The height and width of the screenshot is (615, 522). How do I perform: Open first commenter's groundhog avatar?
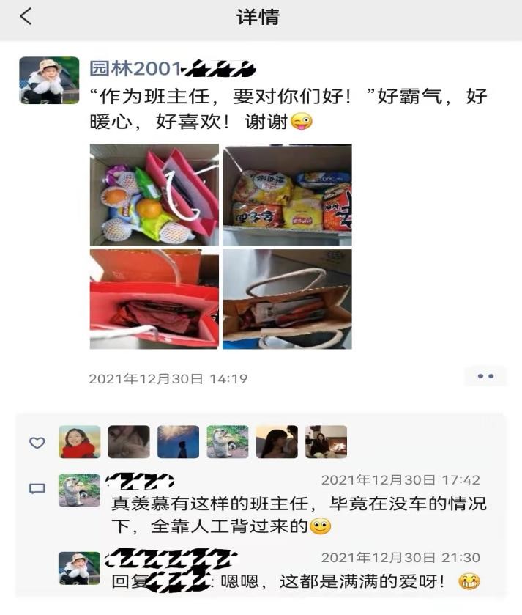79,490
